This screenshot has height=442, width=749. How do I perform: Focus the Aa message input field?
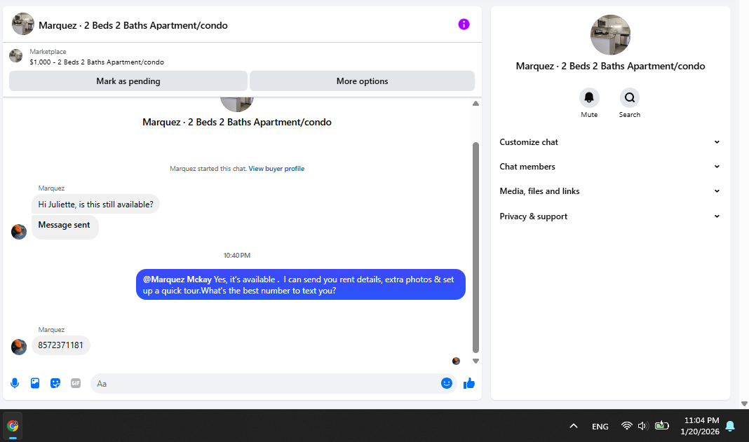274,384
